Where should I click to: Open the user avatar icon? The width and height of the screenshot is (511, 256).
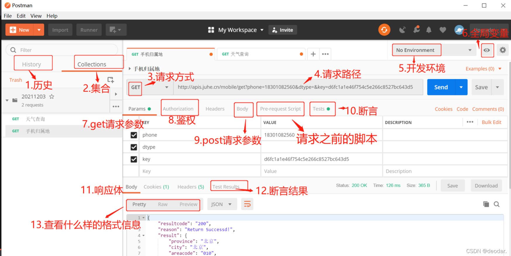pos(459,30)
